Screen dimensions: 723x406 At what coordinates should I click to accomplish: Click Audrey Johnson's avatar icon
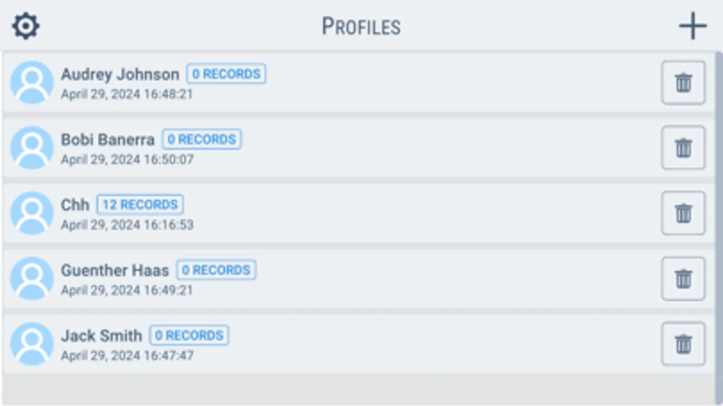[x=32, y=83]
